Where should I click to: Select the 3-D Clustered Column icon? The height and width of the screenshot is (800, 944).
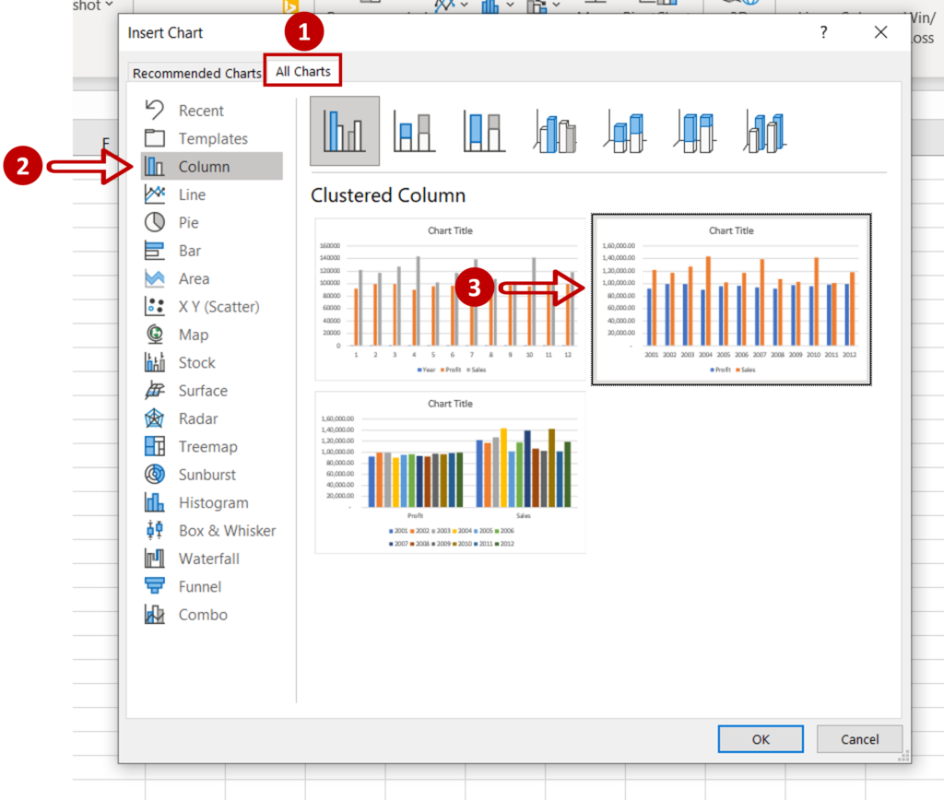[x=554, y=132]
